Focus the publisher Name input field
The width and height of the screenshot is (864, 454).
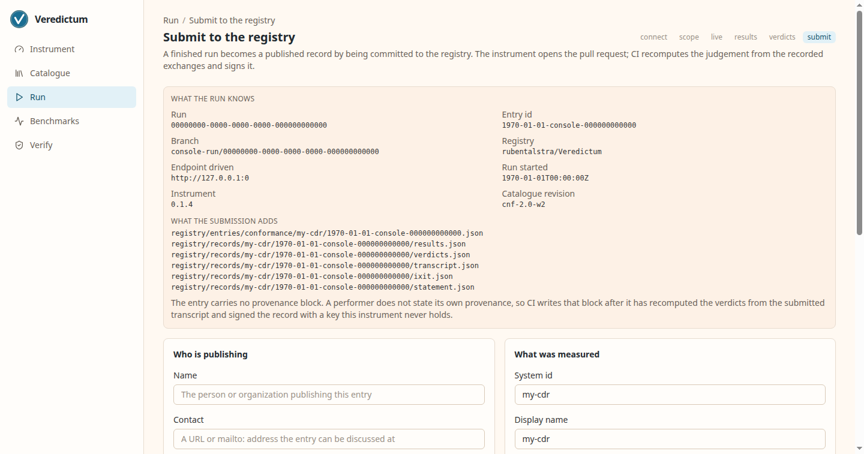[329, 395]
